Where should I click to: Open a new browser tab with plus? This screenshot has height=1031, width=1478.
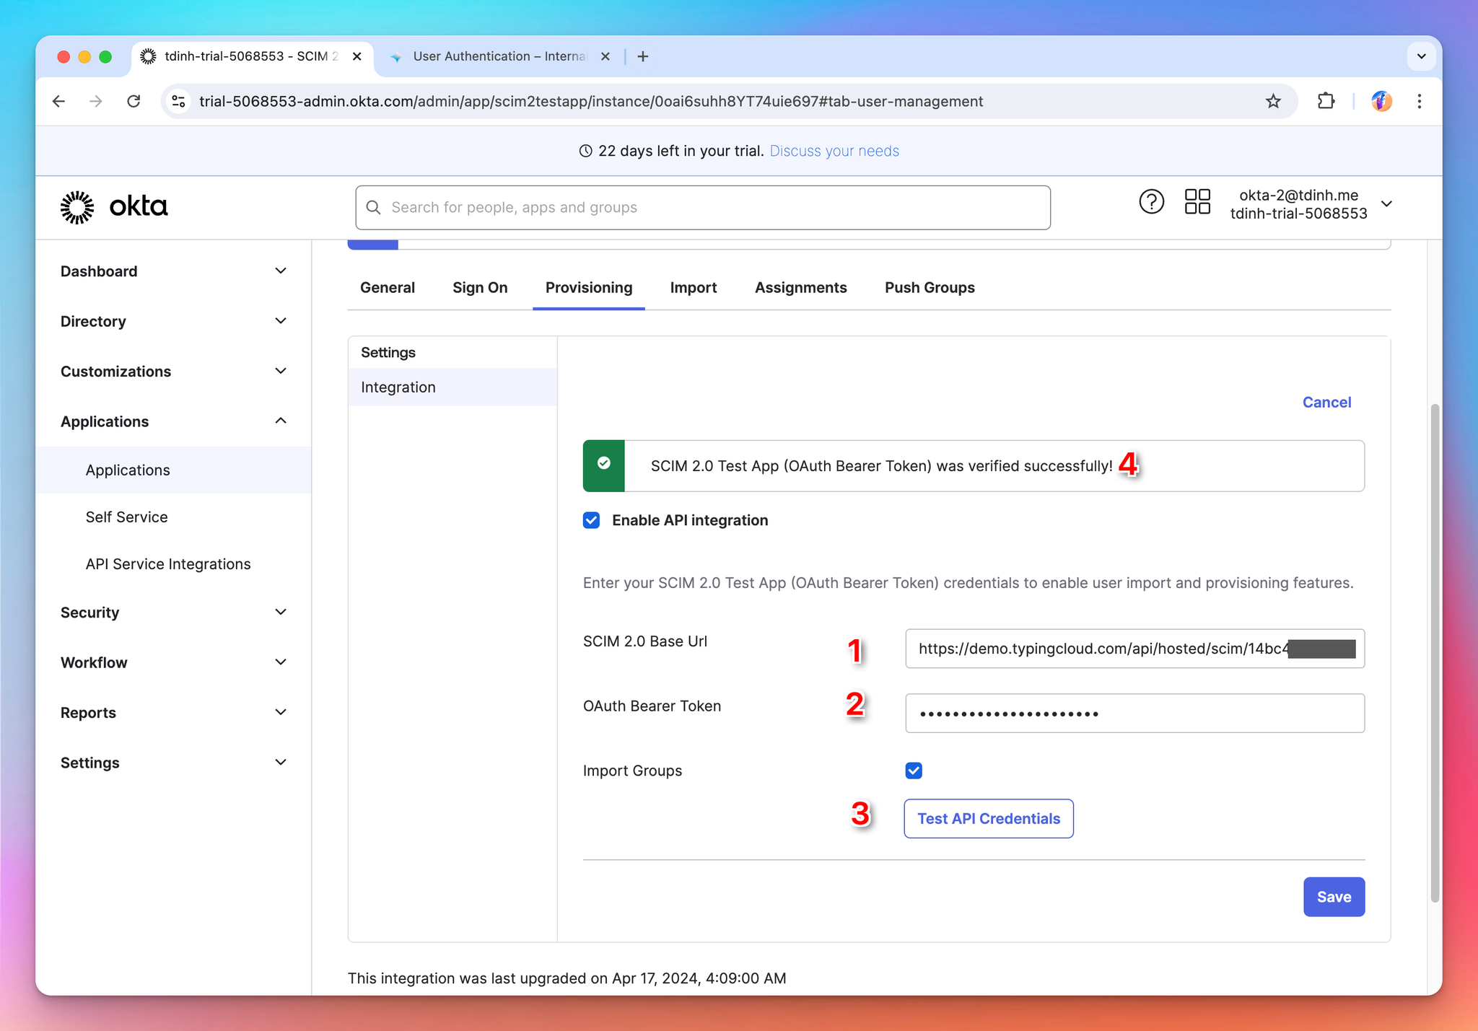[643, 56]
